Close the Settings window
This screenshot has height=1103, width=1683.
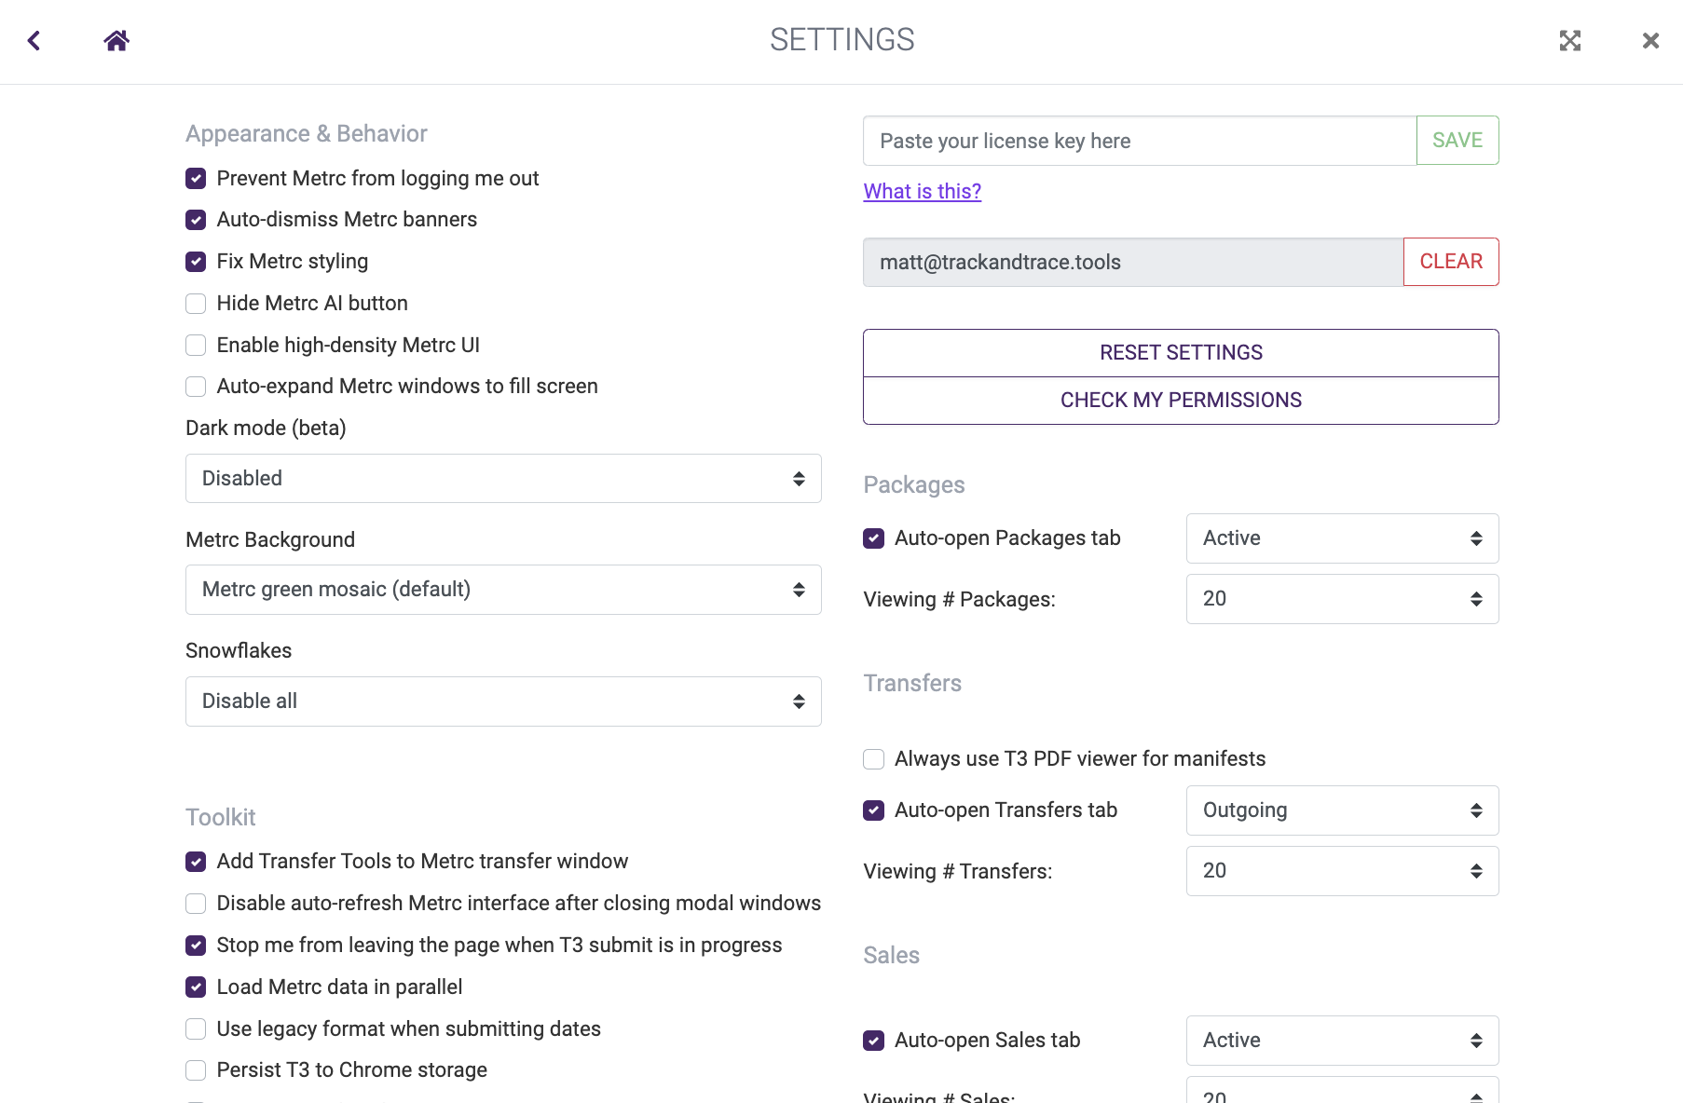coord(1650,41)
